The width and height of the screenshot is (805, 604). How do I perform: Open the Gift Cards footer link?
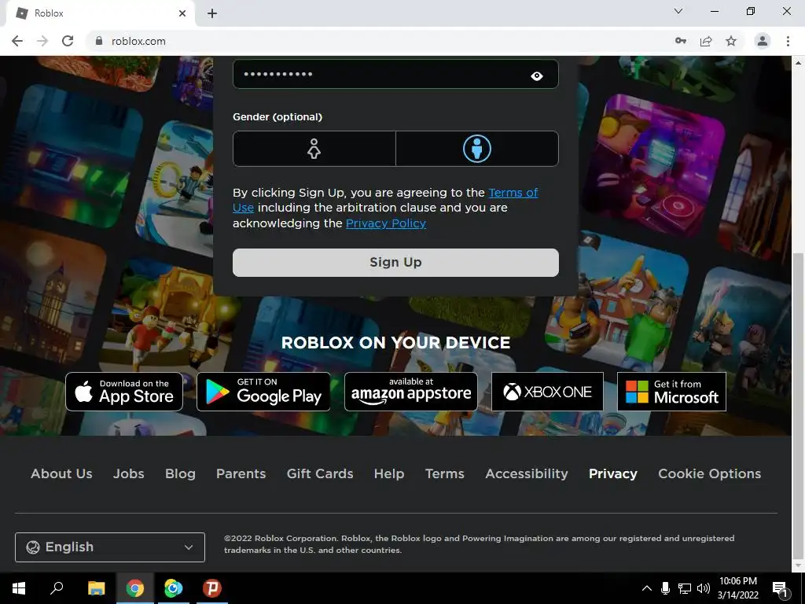click(320, 473)
